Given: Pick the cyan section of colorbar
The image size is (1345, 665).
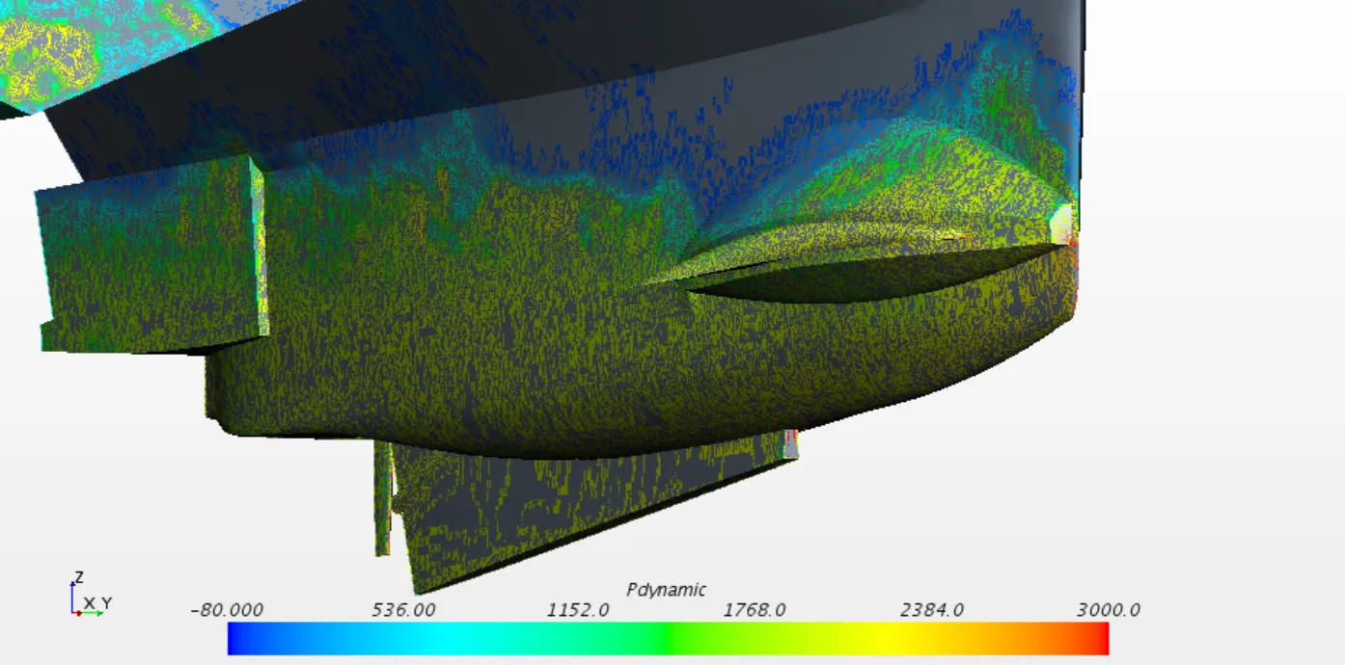Looking at the screenshot, I should 444,638.
